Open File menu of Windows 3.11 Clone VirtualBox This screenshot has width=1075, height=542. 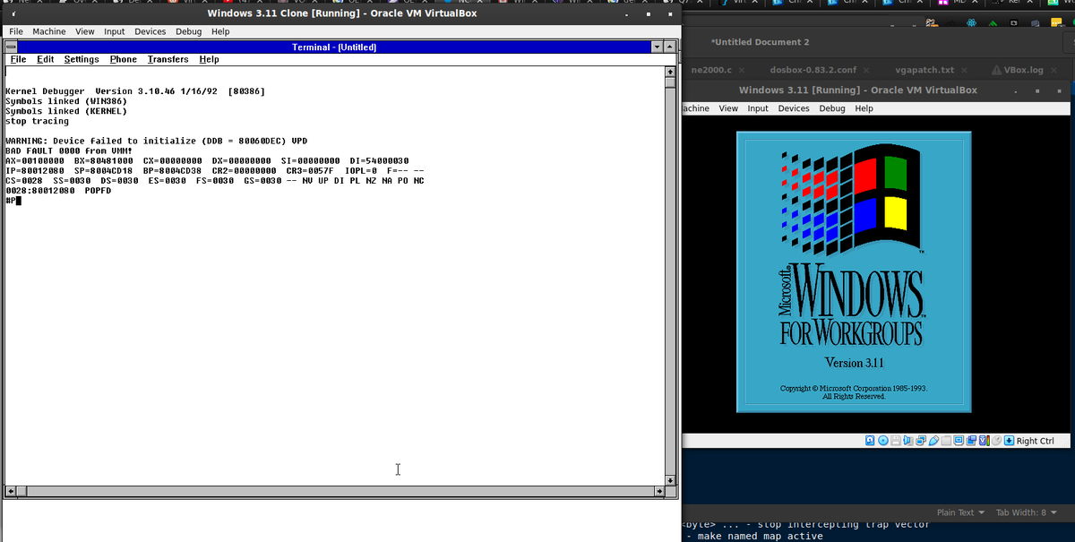(x=16, y=31)
